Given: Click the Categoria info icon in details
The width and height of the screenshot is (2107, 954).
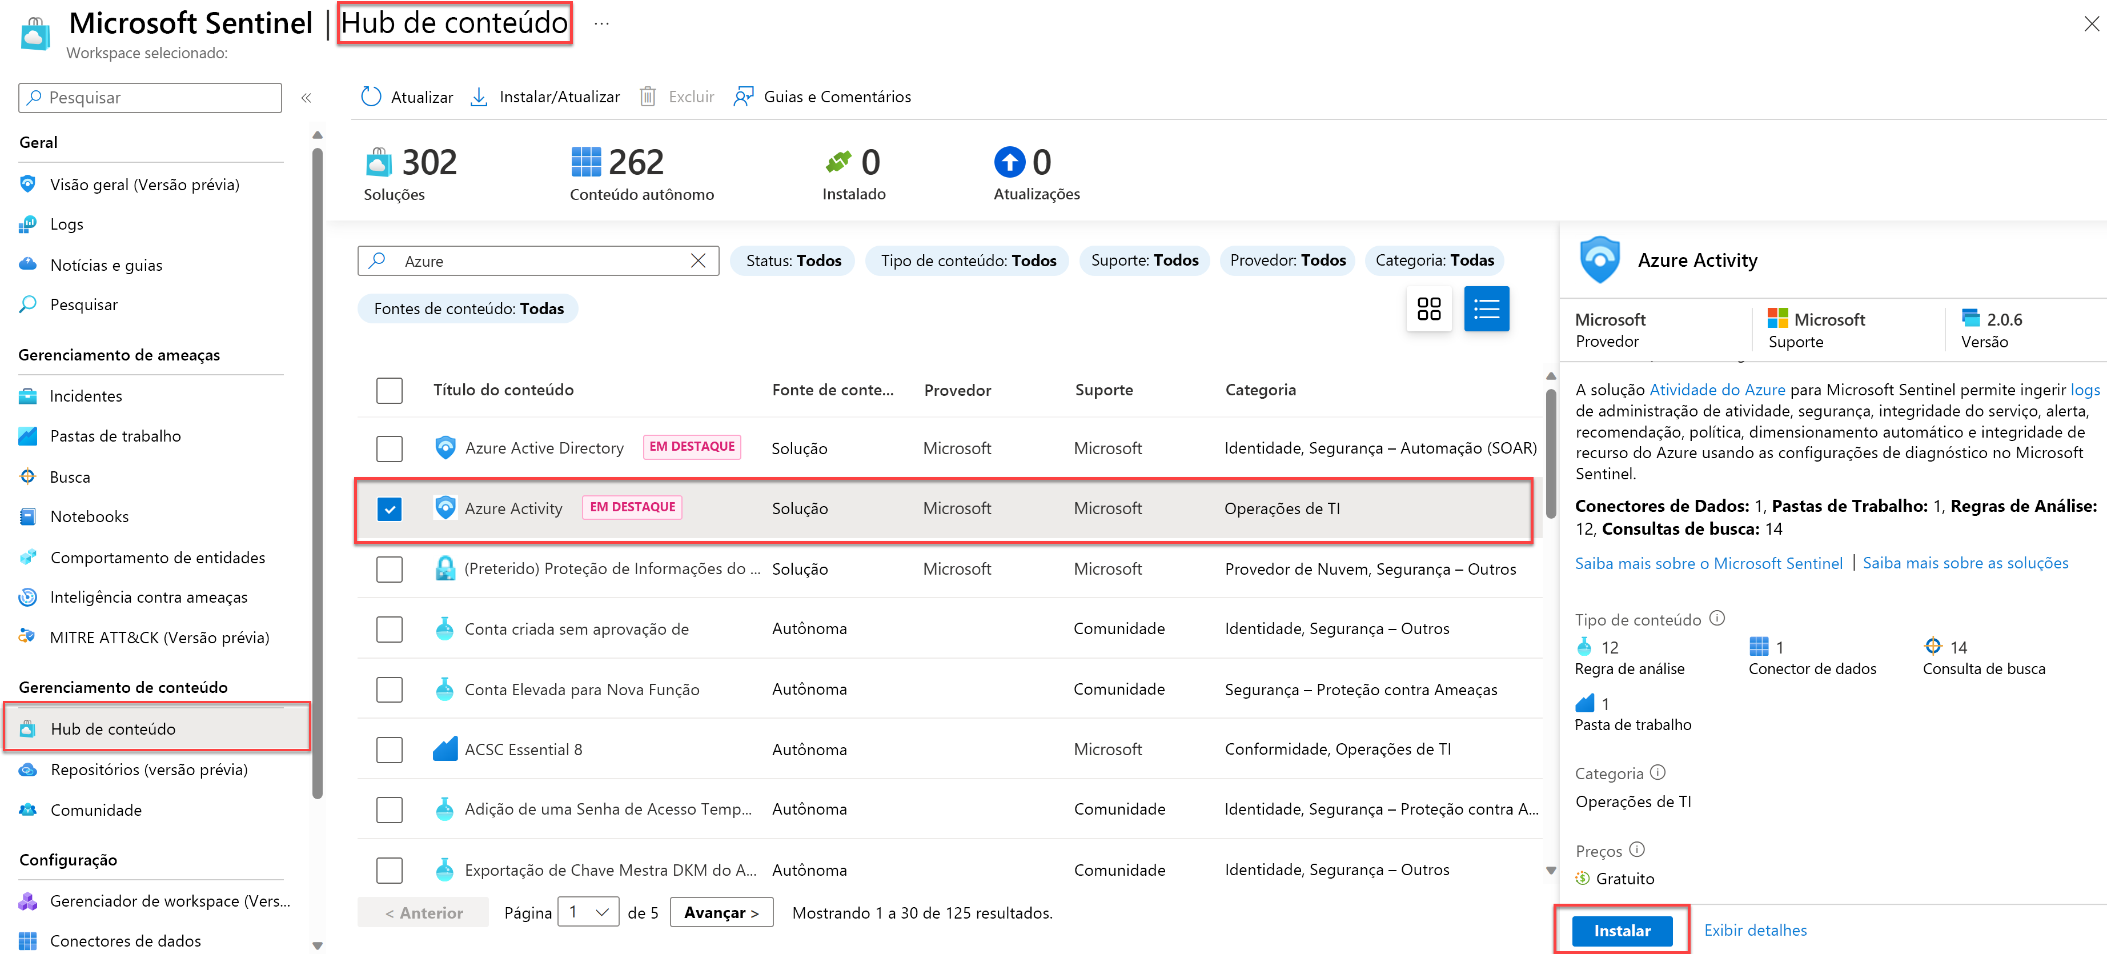Looking at the screenshot, I should point(1658,772).
